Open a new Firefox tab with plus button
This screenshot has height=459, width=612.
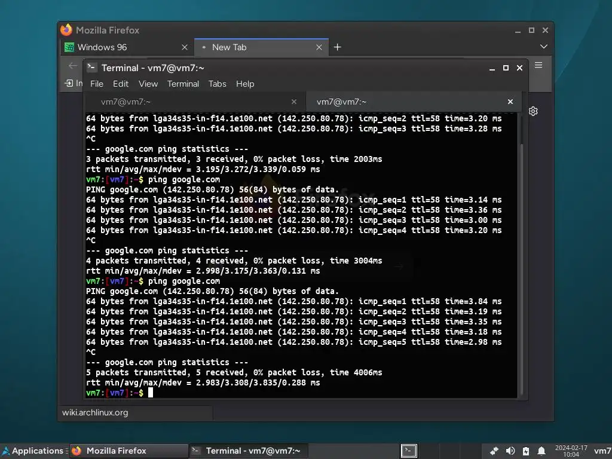tap(338, 47)
